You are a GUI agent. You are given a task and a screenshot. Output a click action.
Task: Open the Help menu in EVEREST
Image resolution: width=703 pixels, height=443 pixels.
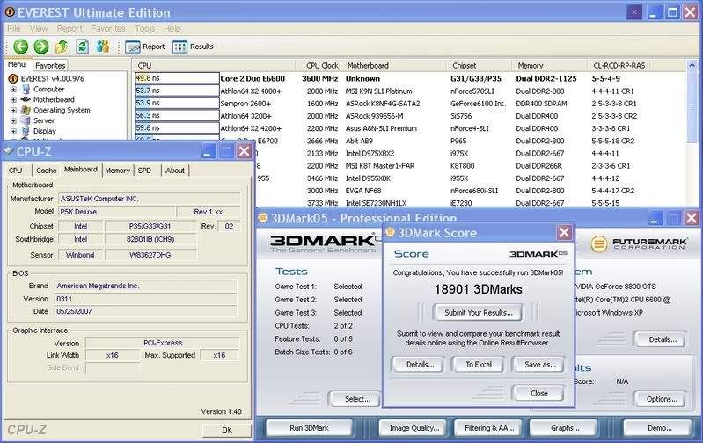click(x=172, y=28)
